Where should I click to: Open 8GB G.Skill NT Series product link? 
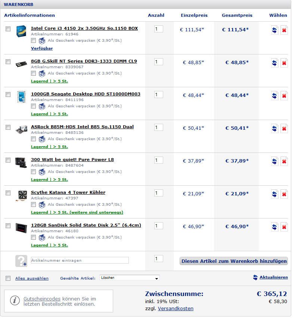[x=84, y=62]
